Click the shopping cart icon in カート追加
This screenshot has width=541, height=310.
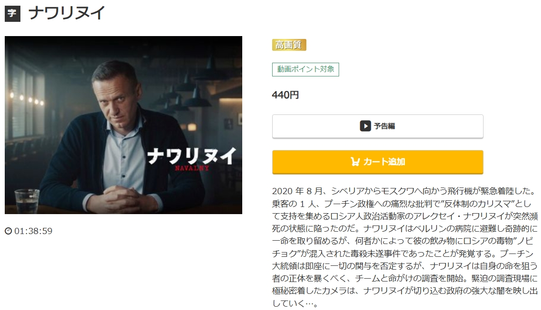pos(355,161)
